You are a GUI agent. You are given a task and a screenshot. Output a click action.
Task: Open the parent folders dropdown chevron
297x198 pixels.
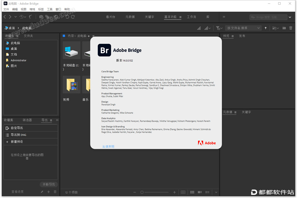pos(16,17)
